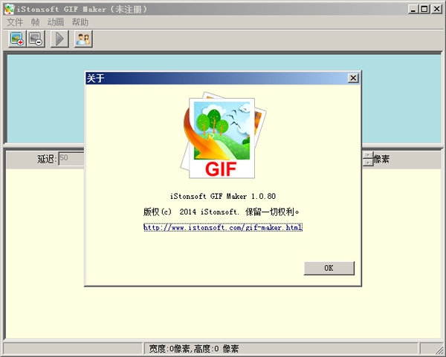Click the 延迟 delay input field

click(x=71, y=159)
